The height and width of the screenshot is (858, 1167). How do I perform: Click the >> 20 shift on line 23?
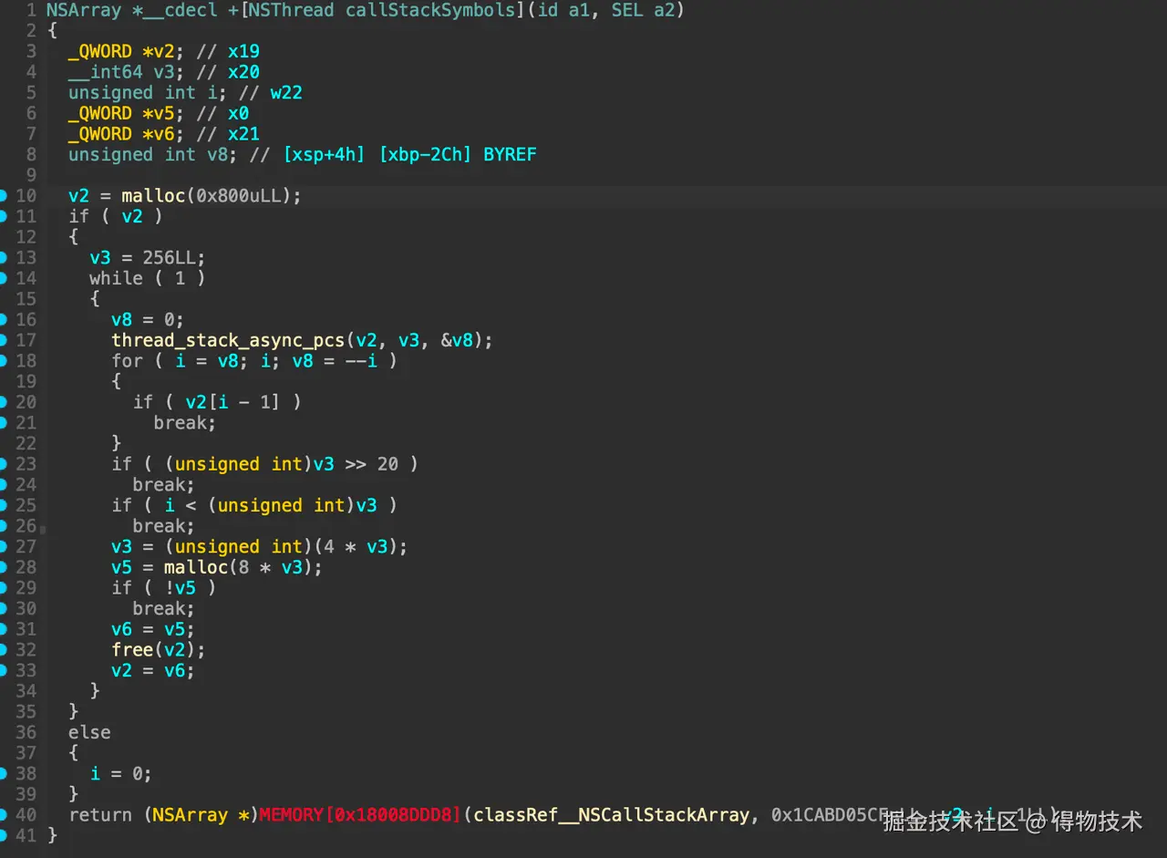click(372, 464)
